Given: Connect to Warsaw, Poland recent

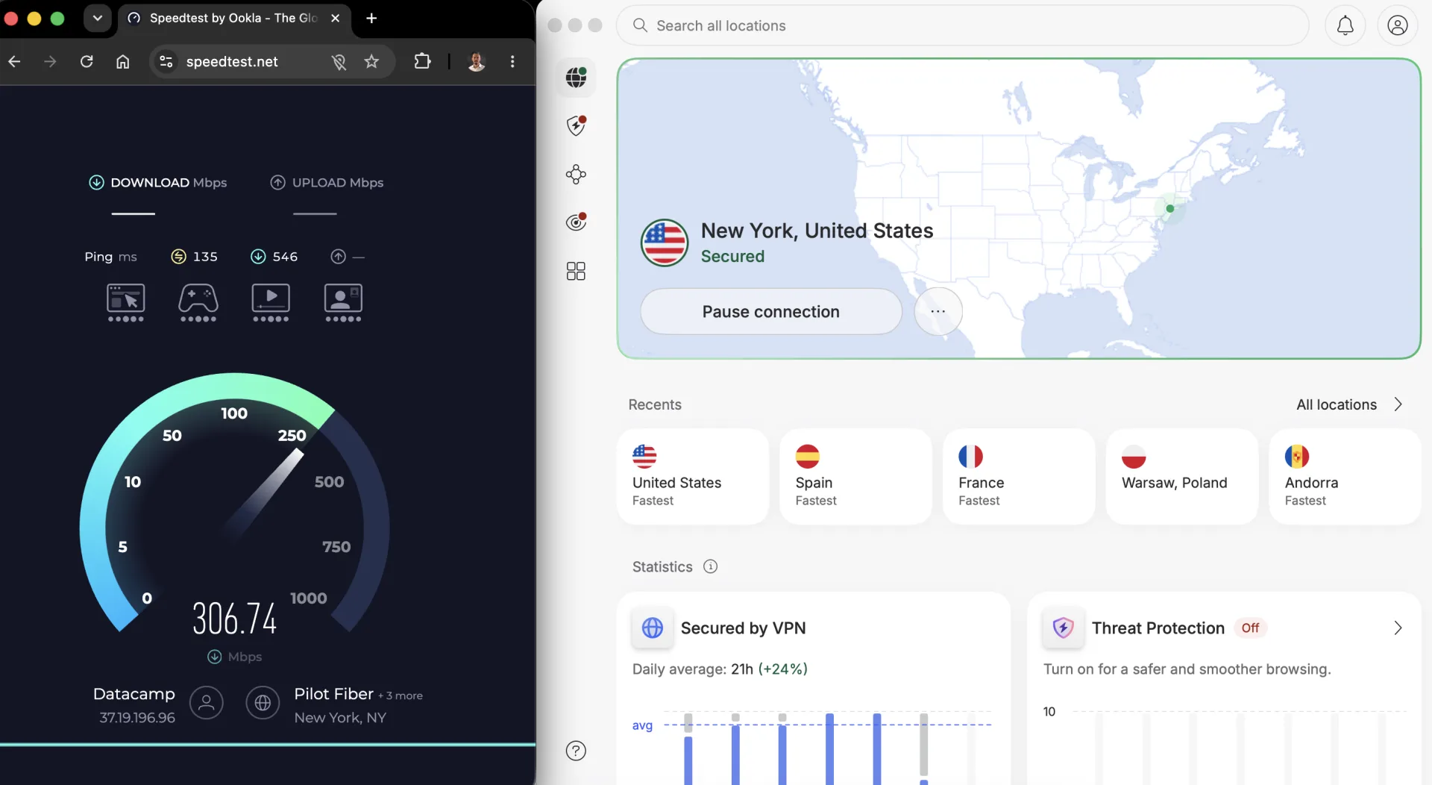Looking at the screenshot, I should pos(1181,476).
